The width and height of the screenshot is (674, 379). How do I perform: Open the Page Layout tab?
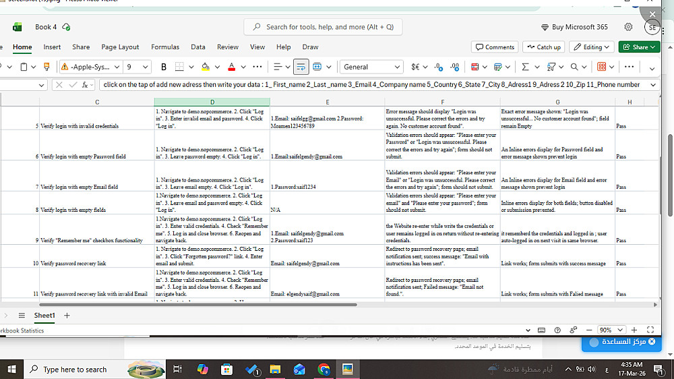click(x=120, y=47)
